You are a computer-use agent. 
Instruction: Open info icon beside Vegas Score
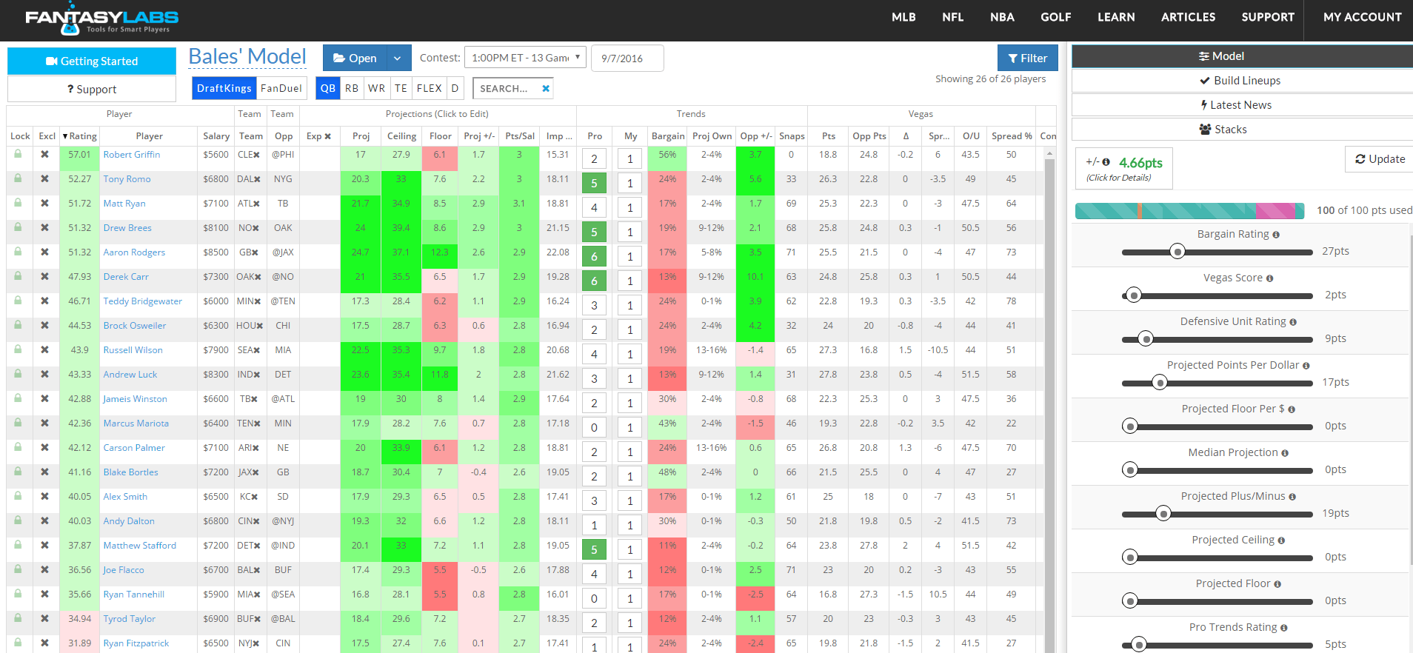1269,278
